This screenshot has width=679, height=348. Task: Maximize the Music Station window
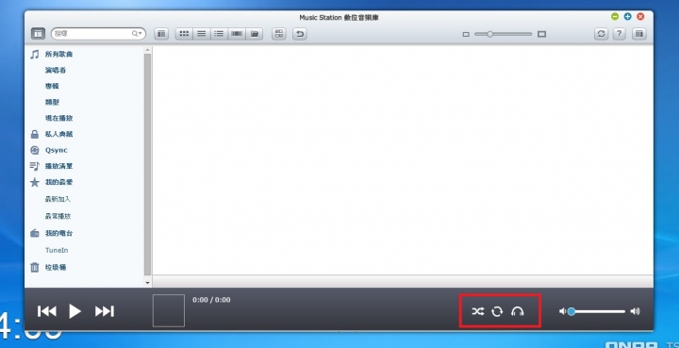tap(627, 16)
